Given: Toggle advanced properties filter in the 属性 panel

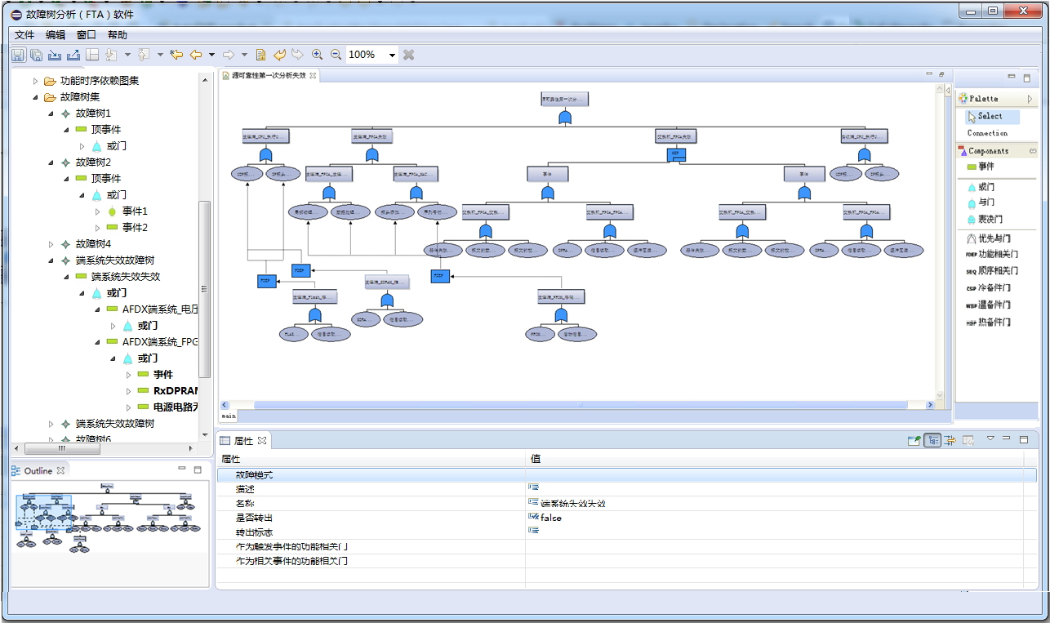Looking at the screenshot, I should click(x=950, y=440).
